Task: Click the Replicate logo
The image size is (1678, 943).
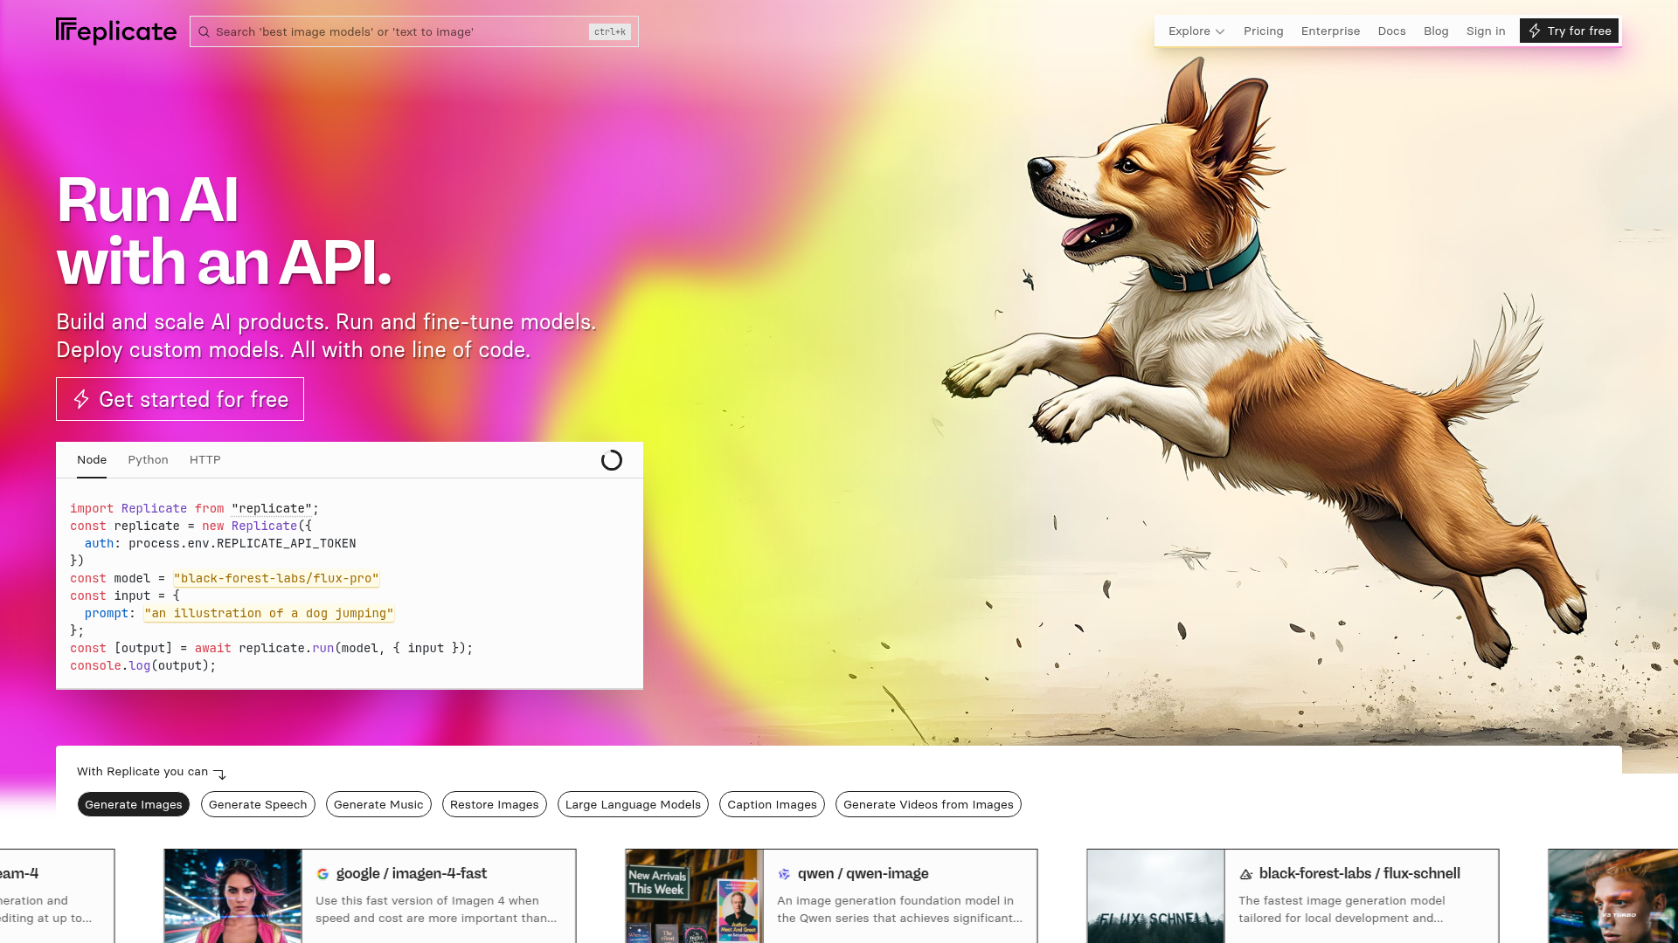Action: [x=115, y=31]
